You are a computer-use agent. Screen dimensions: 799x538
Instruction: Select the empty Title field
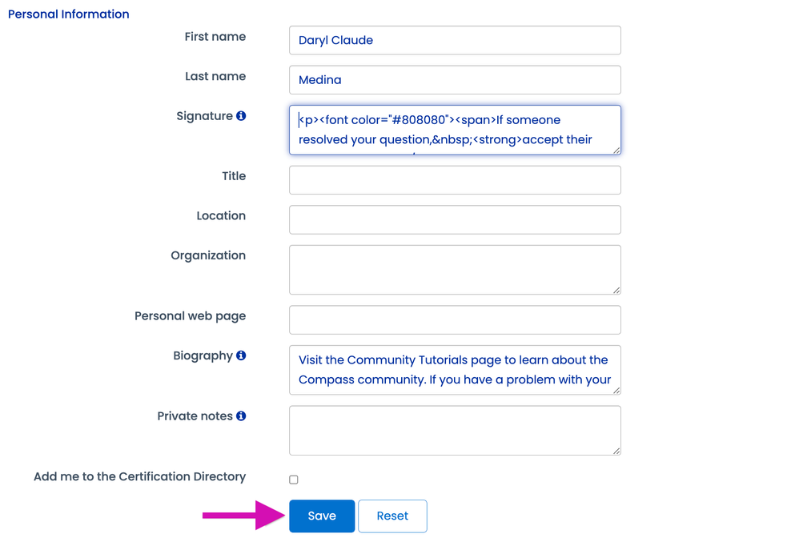(x=455, y=180)
